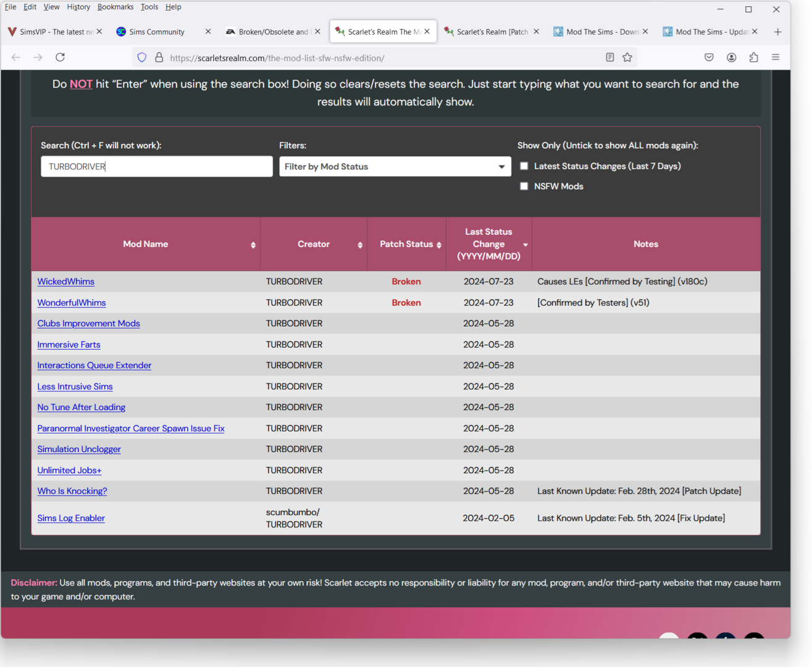The width and height of the screenshot is (812, 667).
Task: Click note 'Causes LEs [Confirmed by Testing] (v180c)'
Action: (x=622, y=282)
